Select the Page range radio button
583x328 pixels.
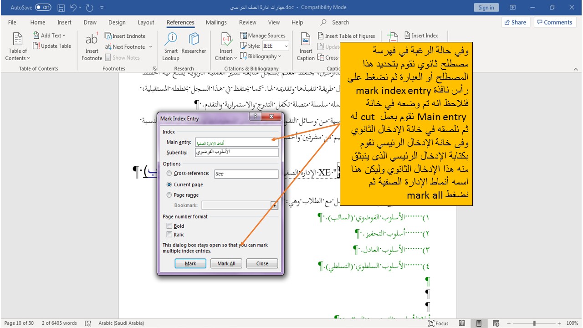pyautogui.click(x=169, y=195)
